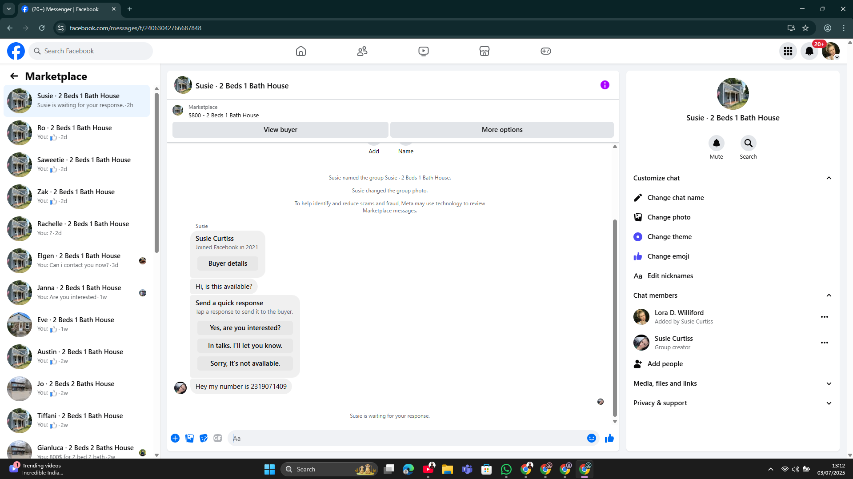853x479 pixels.
Task: Click the View buyer button
Action: pyautogui.click(x=280, y=130)
